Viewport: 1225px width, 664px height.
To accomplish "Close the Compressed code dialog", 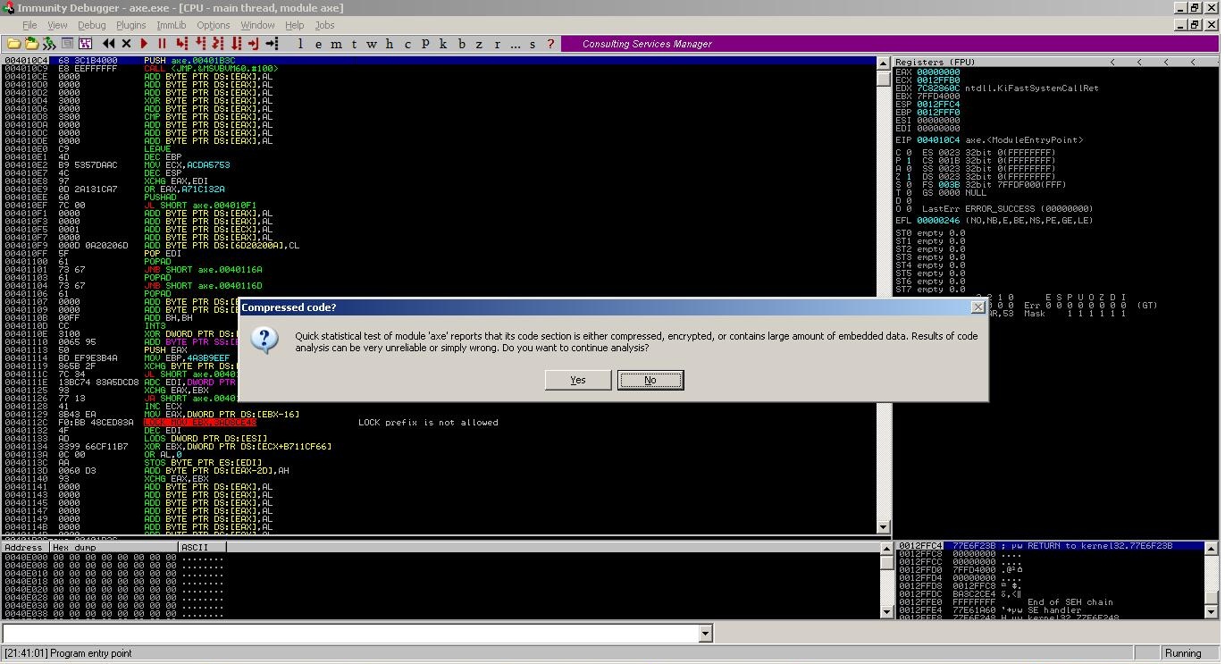I will tap(977, 307).
